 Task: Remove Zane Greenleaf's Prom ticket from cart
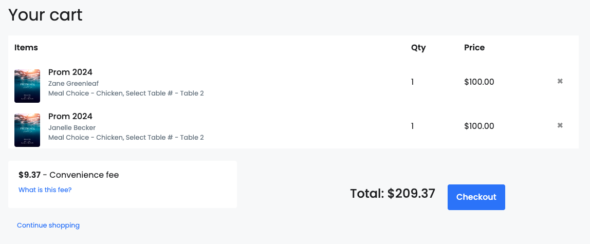(x=560, y=81)
